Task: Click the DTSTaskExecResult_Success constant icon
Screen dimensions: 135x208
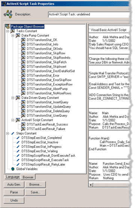Action: point(23,124)
